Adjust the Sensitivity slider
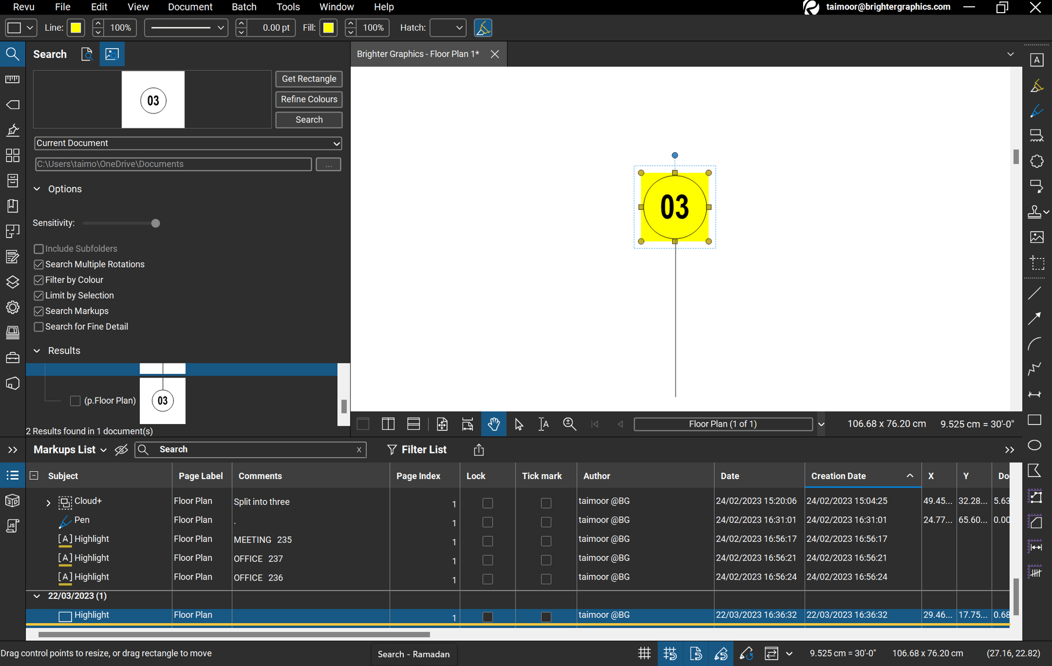 click(155, 223)
